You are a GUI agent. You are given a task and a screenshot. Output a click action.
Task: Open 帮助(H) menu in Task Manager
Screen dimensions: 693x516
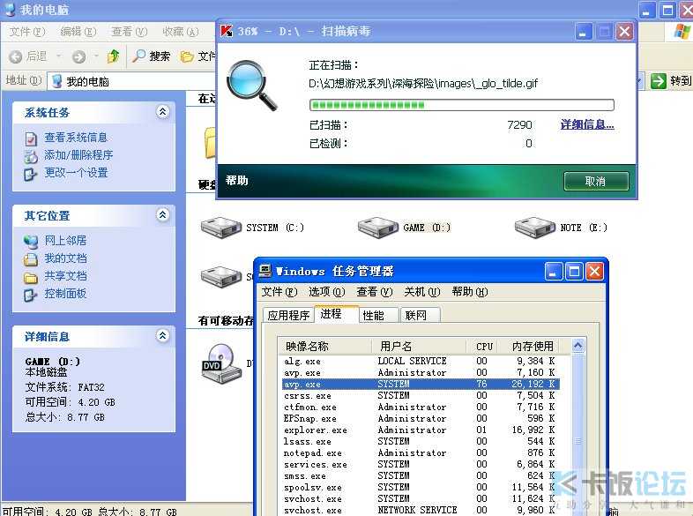(469, 292)
